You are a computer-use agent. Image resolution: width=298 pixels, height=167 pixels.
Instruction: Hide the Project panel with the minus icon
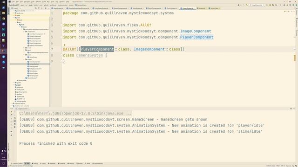click(x=48, y=8)
